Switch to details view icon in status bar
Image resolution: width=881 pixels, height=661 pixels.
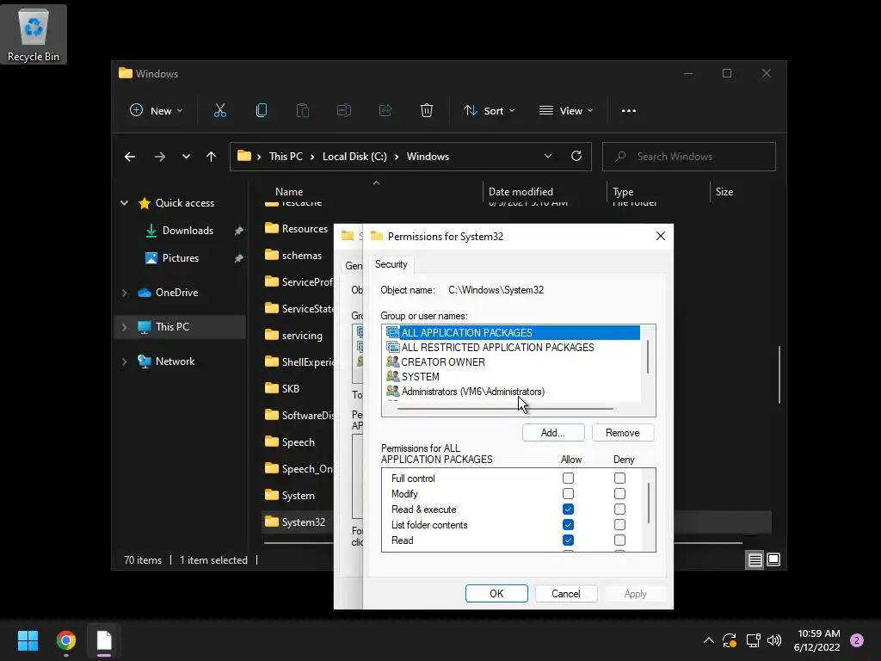[755, 559]
